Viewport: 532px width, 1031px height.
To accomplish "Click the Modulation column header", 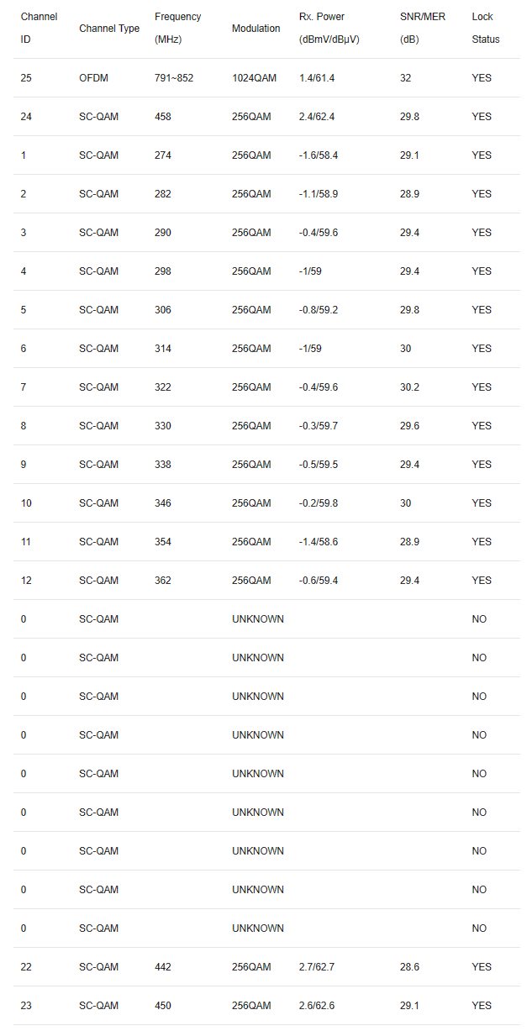I will click(256, 29).
